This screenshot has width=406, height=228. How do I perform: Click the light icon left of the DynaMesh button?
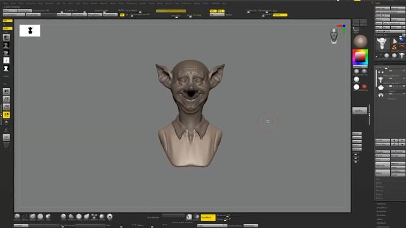(189, 217)
